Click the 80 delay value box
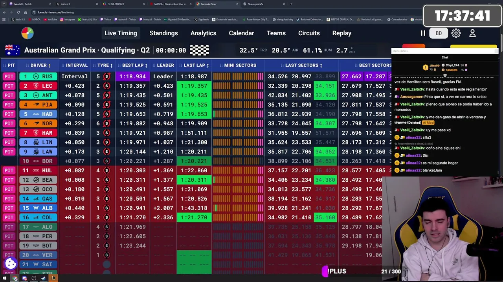 tap(439, 33)
